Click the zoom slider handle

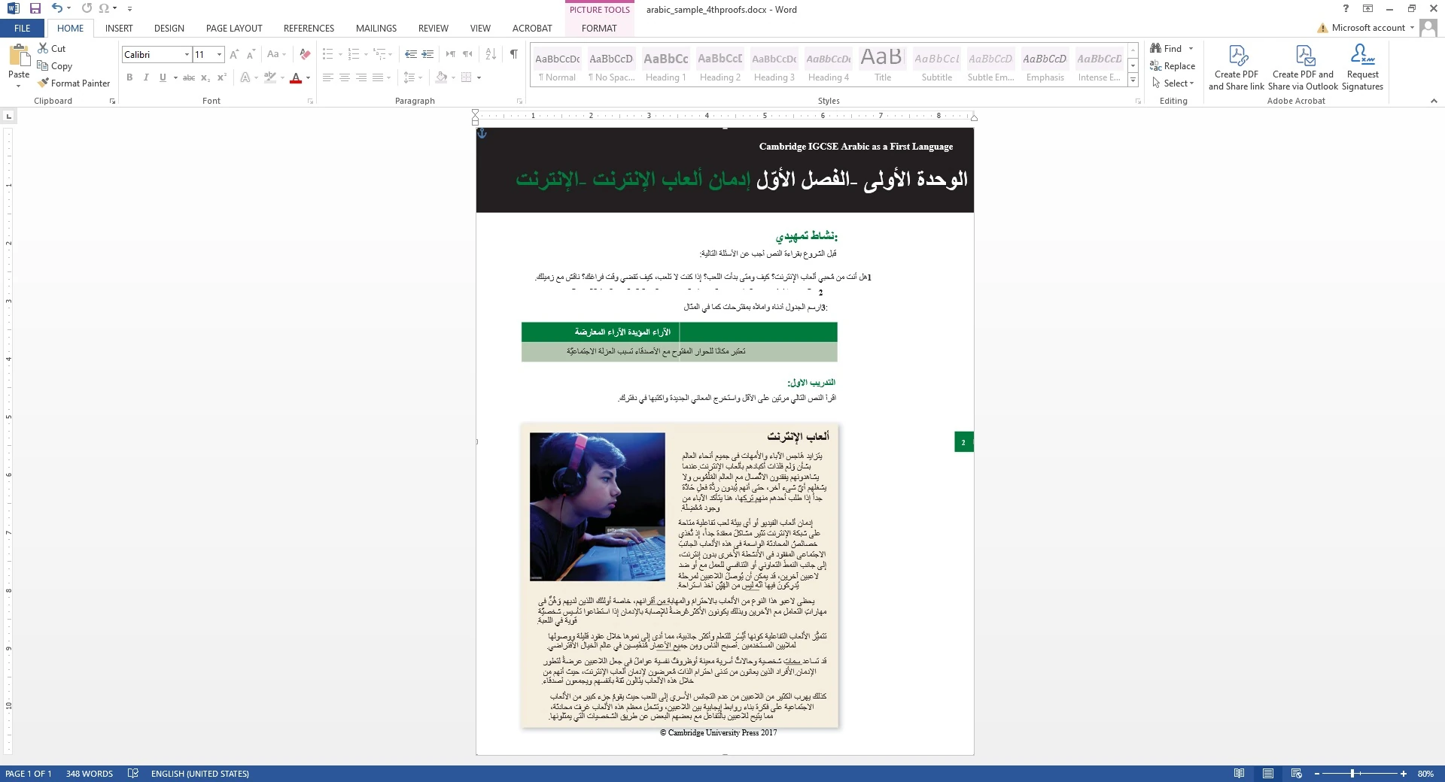1352,774
